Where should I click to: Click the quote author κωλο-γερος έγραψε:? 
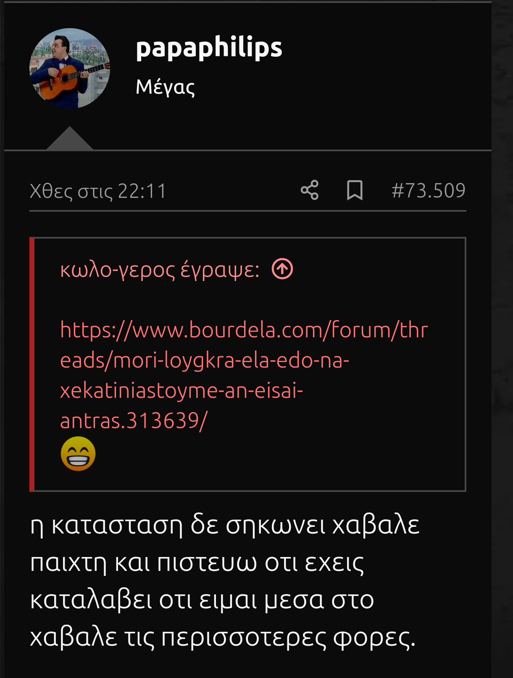tap(160, 269)
